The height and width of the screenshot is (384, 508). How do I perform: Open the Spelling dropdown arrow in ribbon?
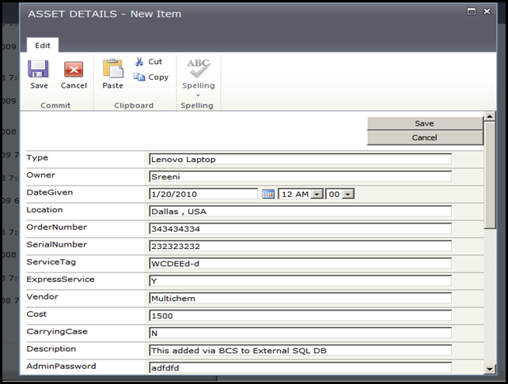click(198, 95)
